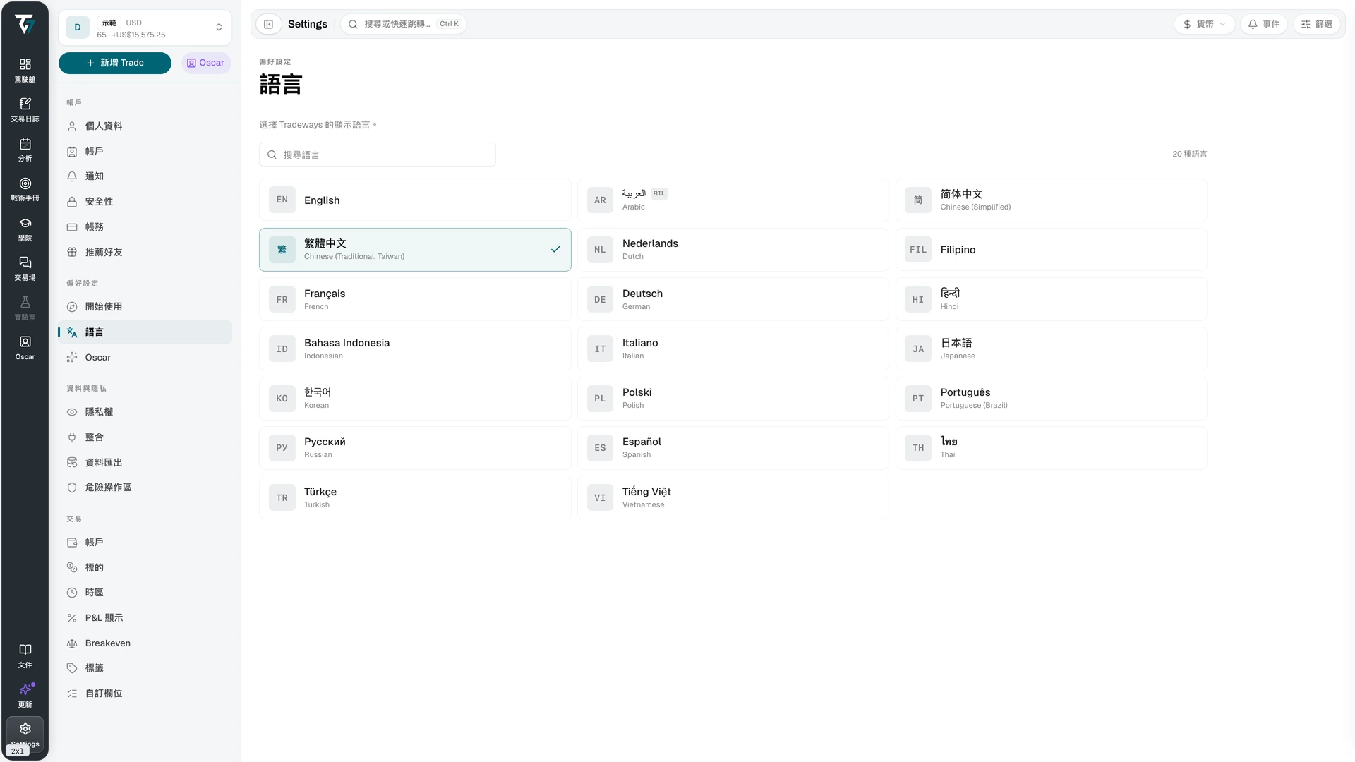Open 隱私權 privacy settings

(145, 412)
